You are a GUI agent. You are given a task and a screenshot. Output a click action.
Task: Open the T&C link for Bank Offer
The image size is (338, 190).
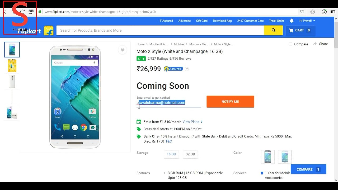[168, 141]
